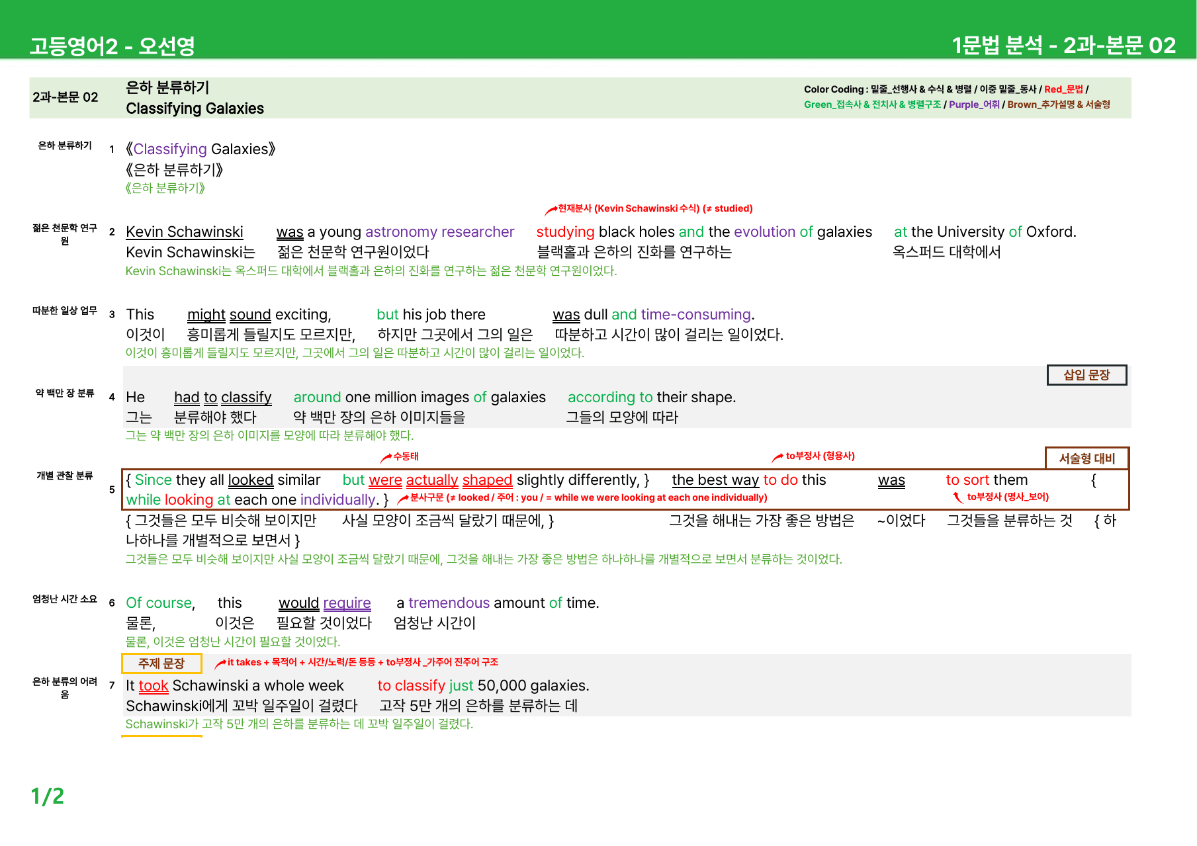
Task: Click the 'Color Coding' legend label
Action: (x=834, y=89)
